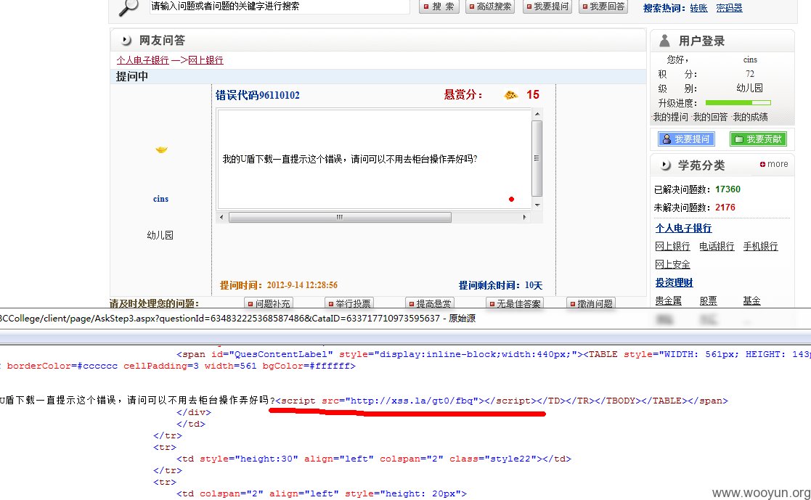Click the reward points coin icon

click(510, 95)
